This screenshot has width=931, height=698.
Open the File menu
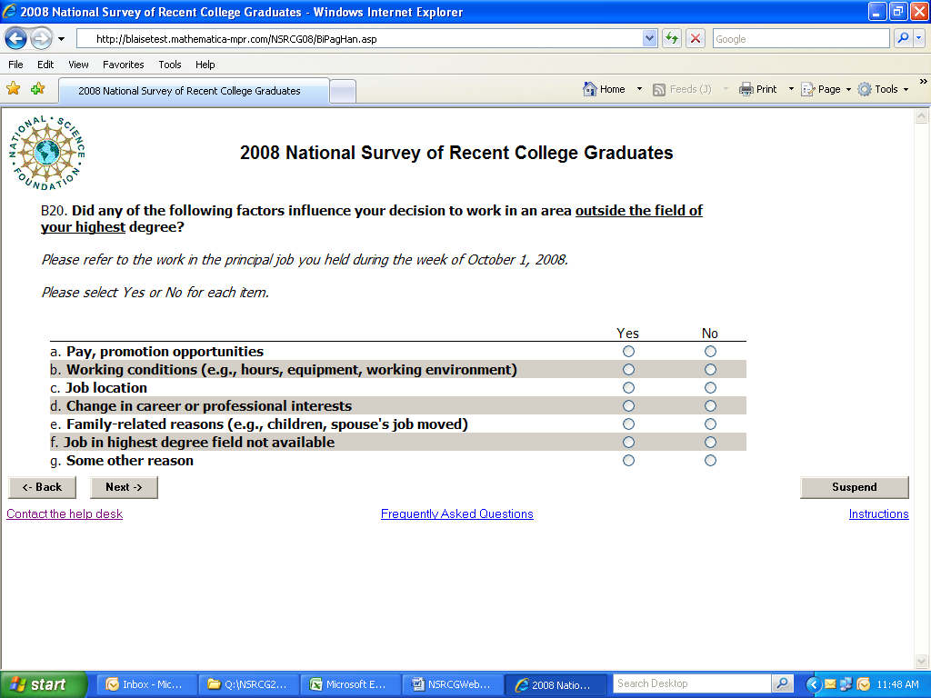pos(16,65)
